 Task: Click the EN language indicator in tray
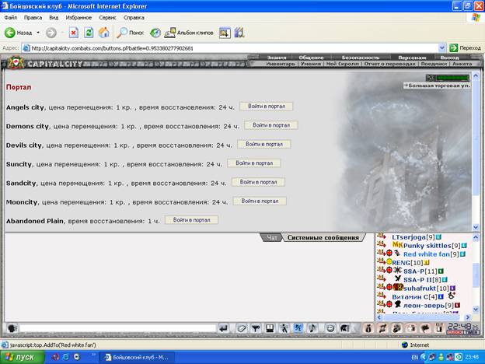(414, 358)
